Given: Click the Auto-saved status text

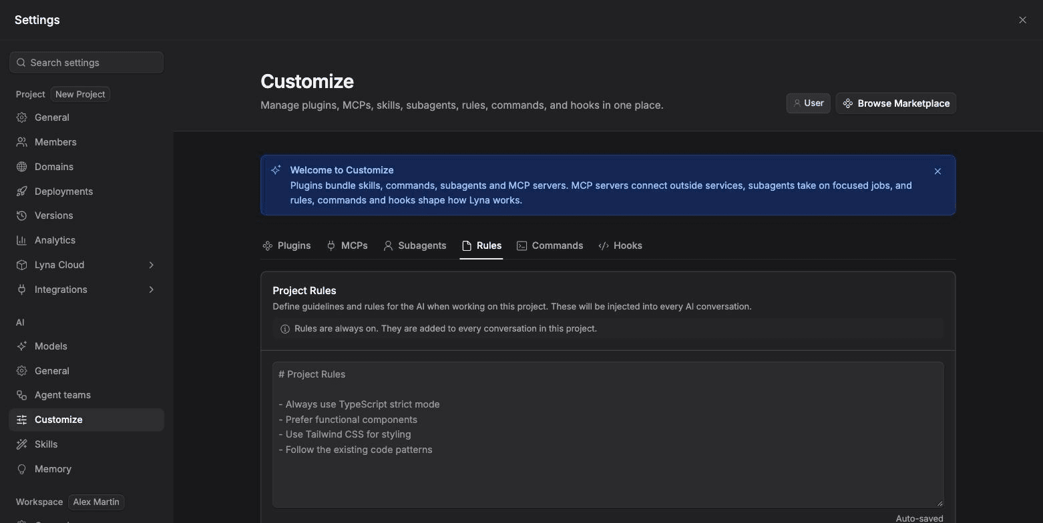Looking at the screenshot, I should click(x=919, y=518).
